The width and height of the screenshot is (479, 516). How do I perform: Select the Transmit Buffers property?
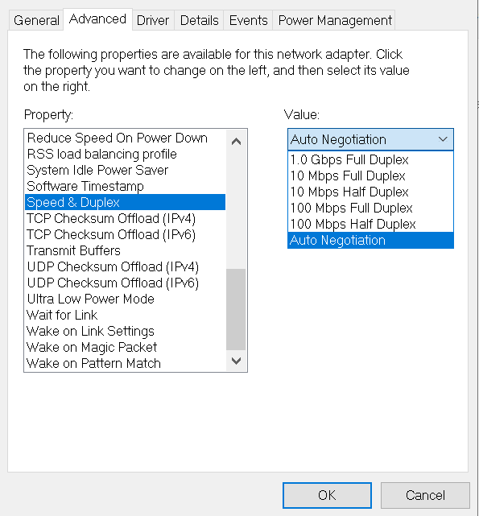126,251
